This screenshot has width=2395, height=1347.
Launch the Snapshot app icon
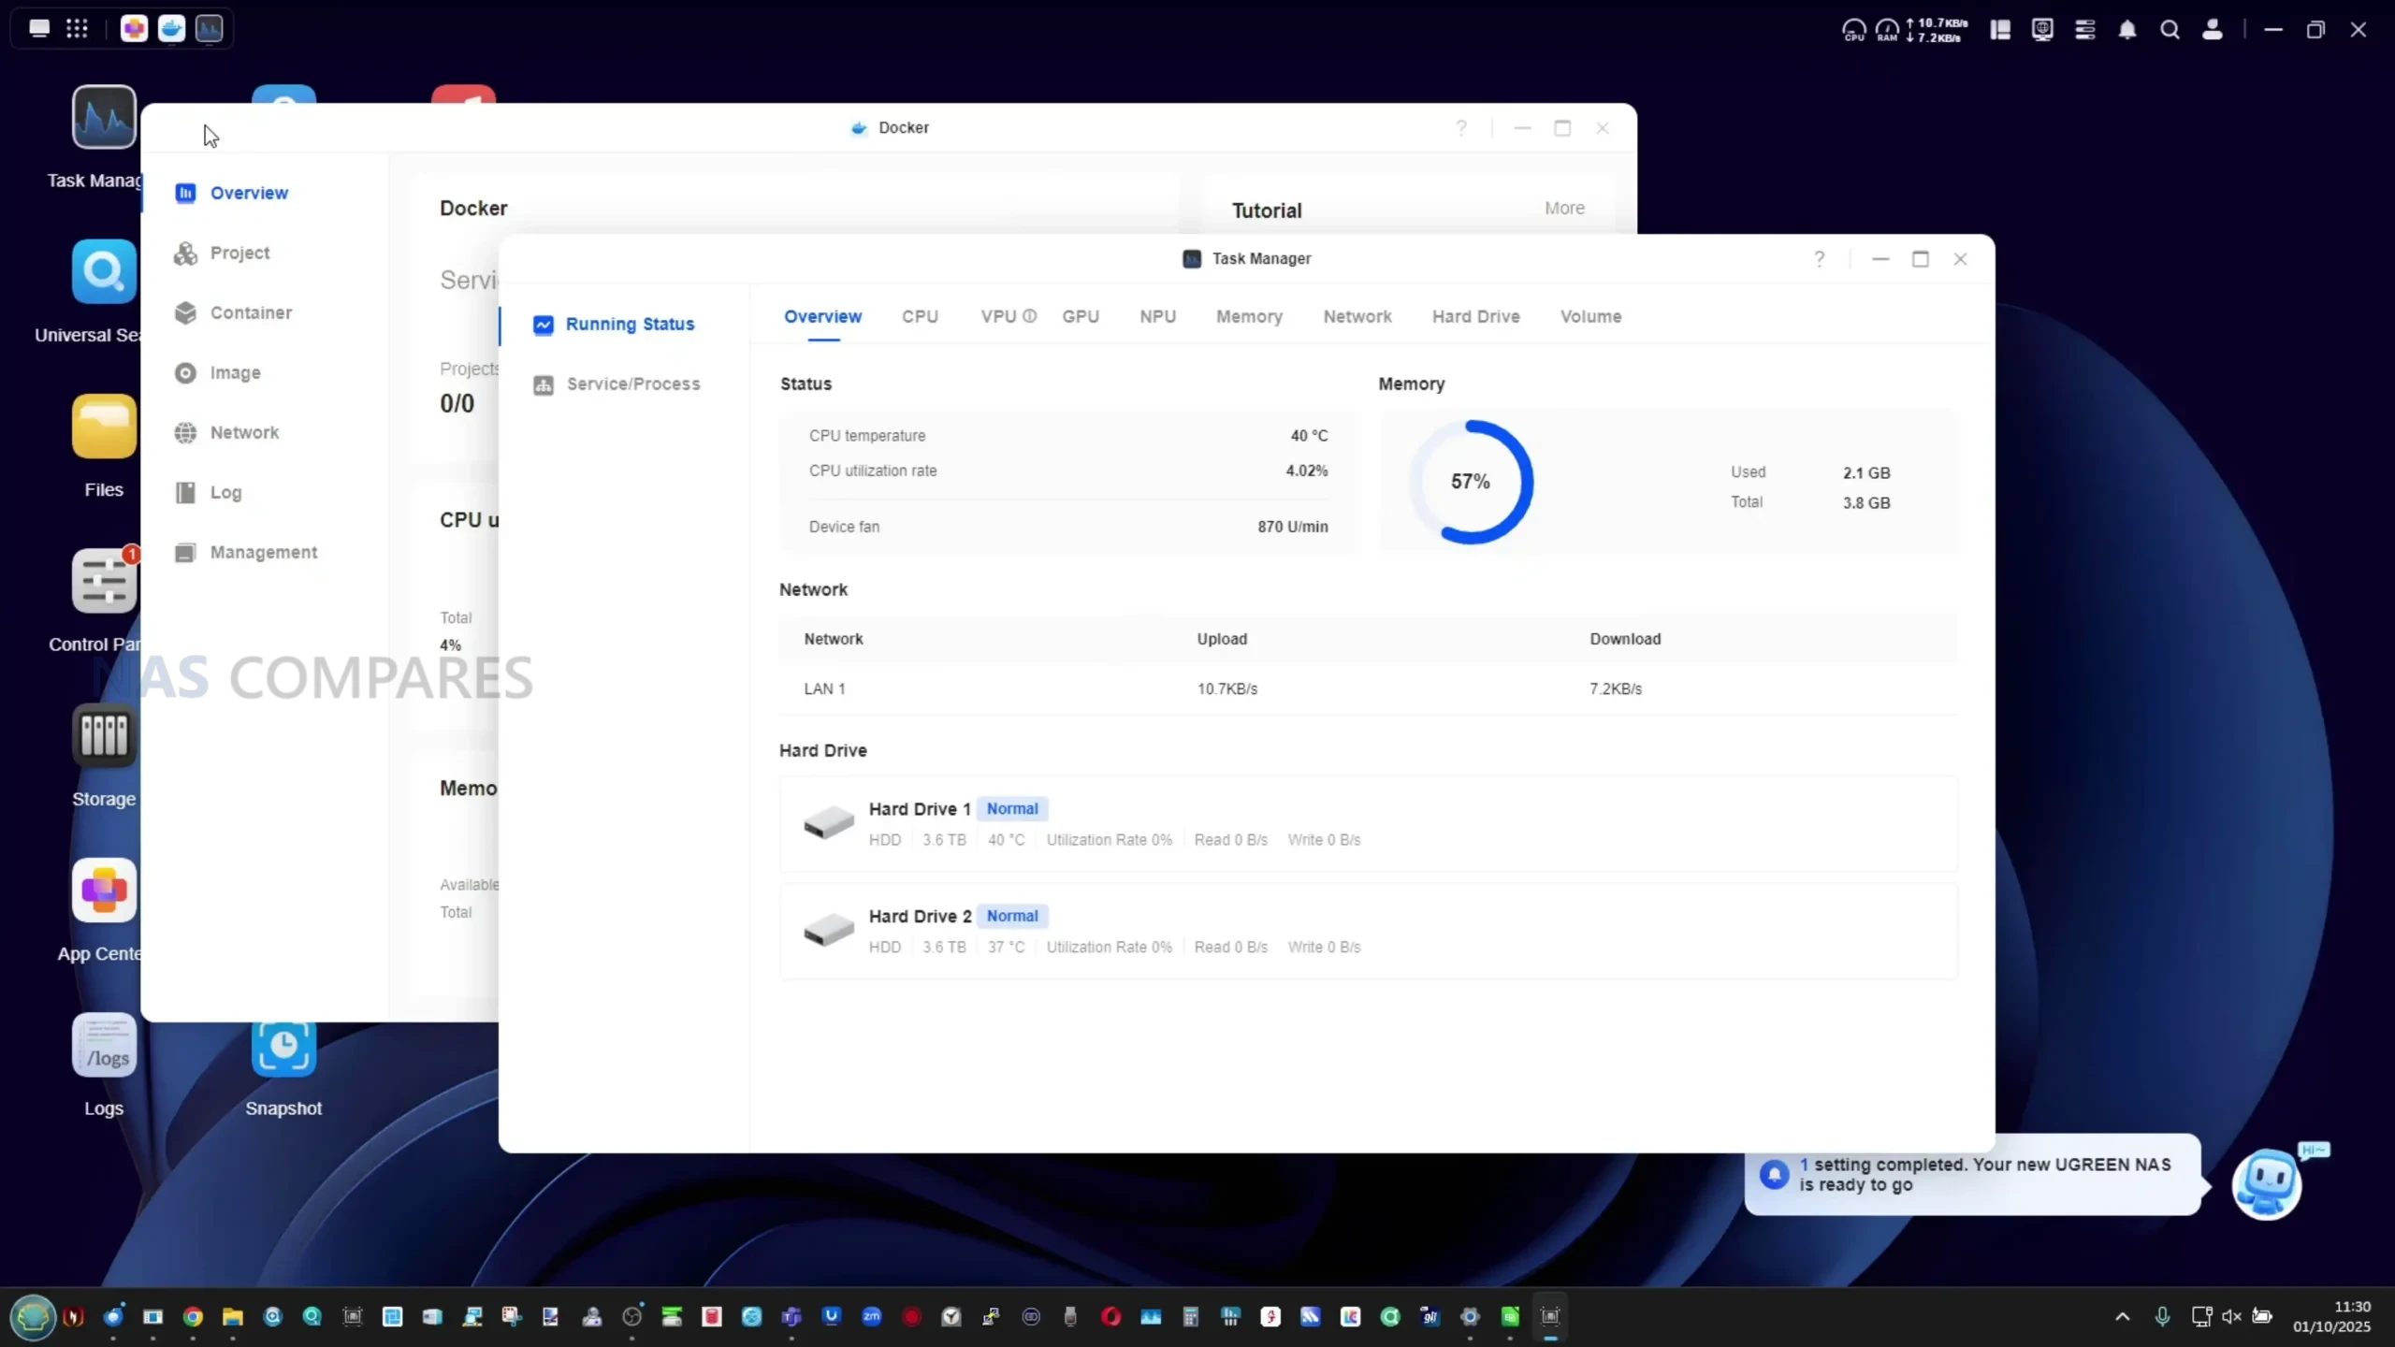[283, 1048]
